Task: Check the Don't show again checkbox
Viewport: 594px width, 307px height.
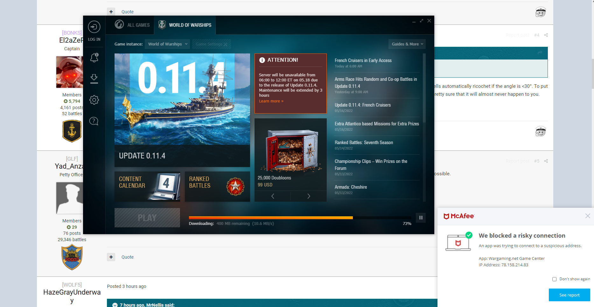Action: (x=554, y=279)
